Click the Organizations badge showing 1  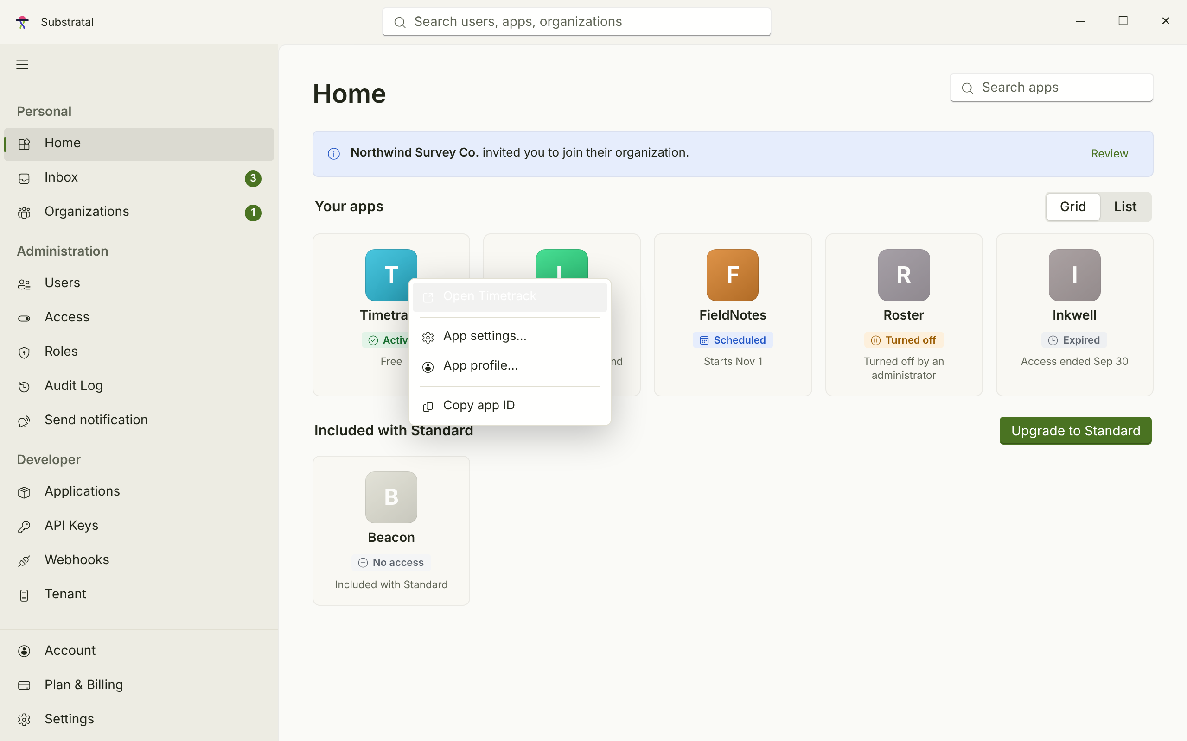tap(253, 213)
